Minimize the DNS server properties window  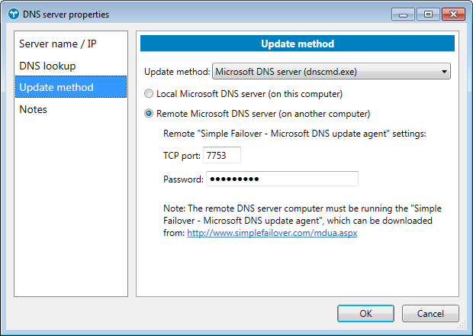pyautogui.click(x=404, y=13)
